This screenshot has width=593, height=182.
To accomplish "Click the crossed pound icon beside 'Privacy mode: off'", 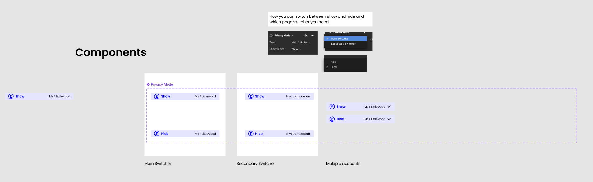I will 251,134.
